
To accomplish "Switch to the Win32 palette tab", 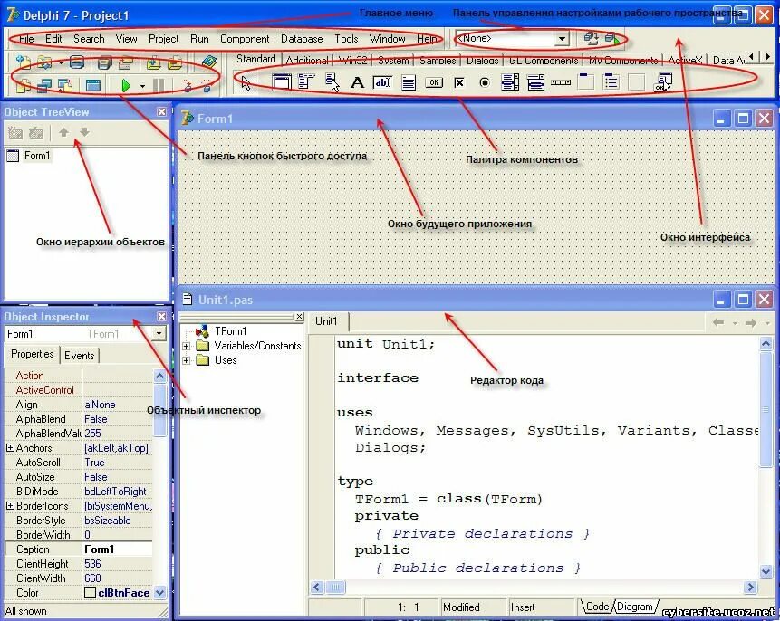I will (x=352, y=60).
